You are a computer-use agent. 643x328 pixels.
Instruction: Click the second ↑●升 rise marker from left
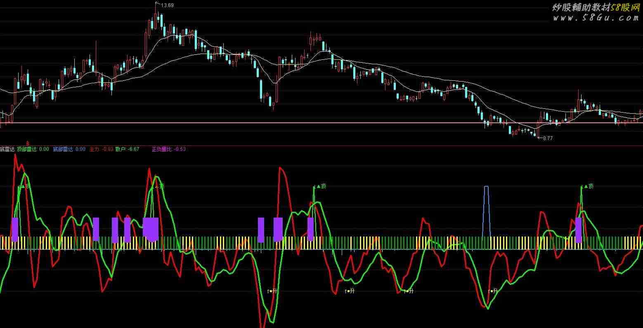point(350,291)
